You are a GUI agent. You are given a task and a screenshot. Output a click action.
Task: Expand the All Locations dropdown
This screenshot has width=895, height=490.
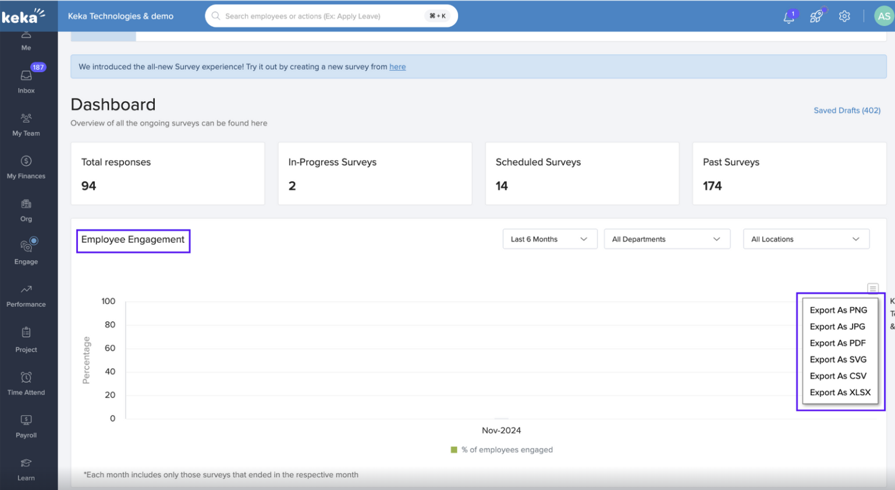coord(805,239)
